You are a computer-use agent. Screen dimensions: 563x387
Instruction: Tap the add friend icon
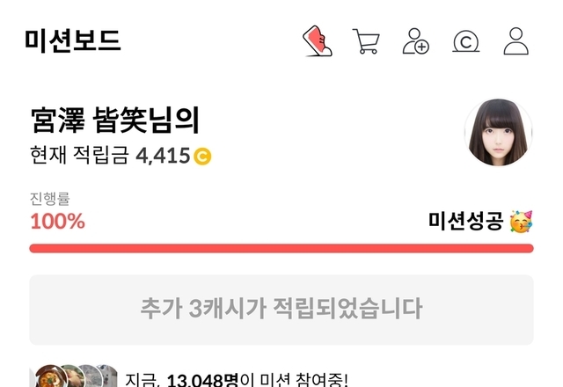click(x=416, y=41)
